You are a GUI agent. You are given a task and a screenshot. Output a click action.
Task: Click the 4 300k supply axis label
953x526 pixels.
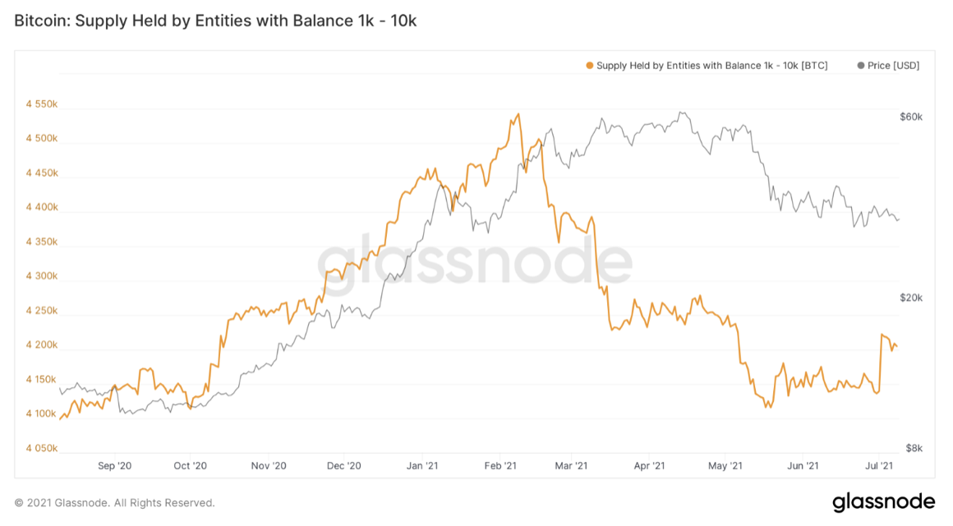point(42,276)
